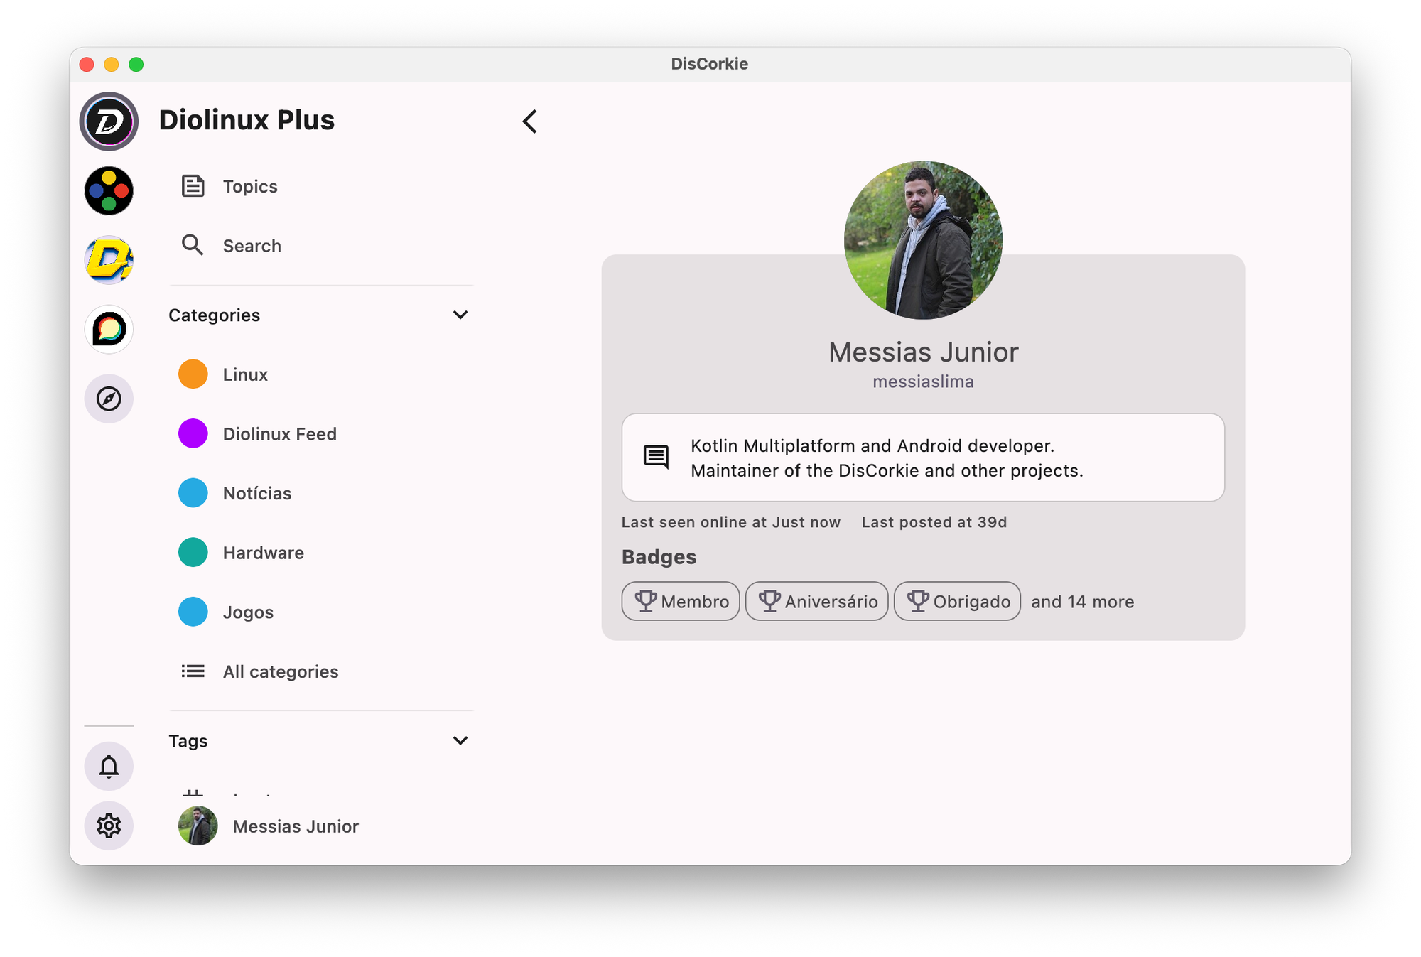Open Topics in the sidebar
The height and width of the screenshot is (957, 1421).
249,186
